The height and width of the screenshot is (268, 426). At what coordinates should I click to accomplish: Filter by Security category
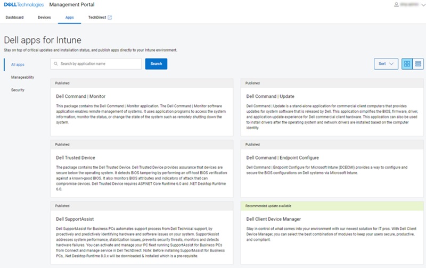click(x=18, y=90)
